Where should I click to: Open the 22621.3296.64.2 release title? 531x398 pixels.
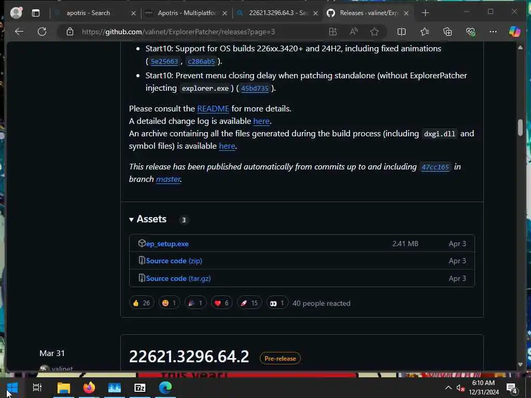(x=189, y=357)
